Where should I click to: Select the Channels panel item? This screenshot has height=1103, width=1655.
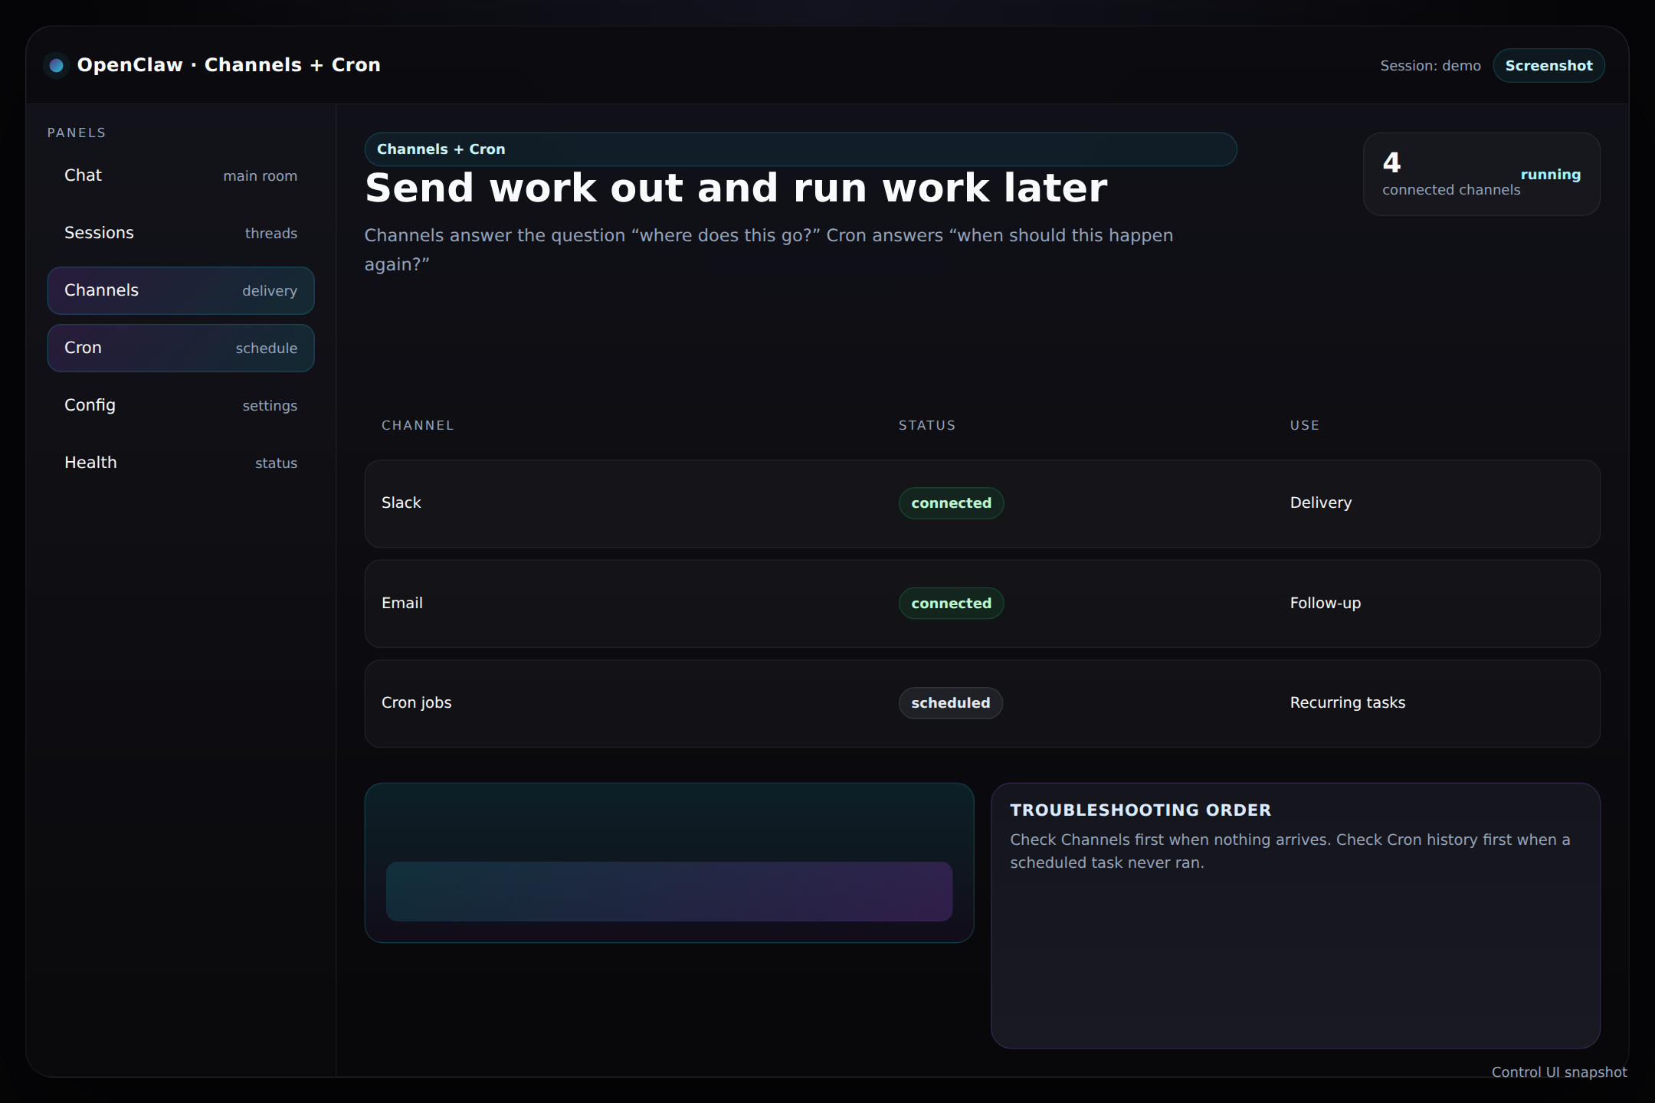click(181, 290)
